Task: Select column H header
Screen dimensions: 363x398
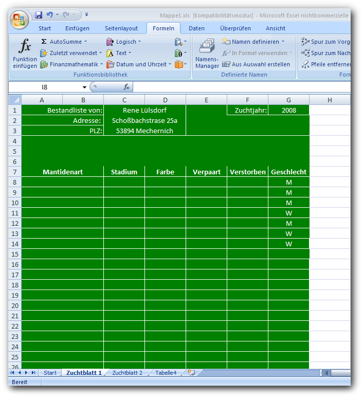Action: [x=330, y=100]
